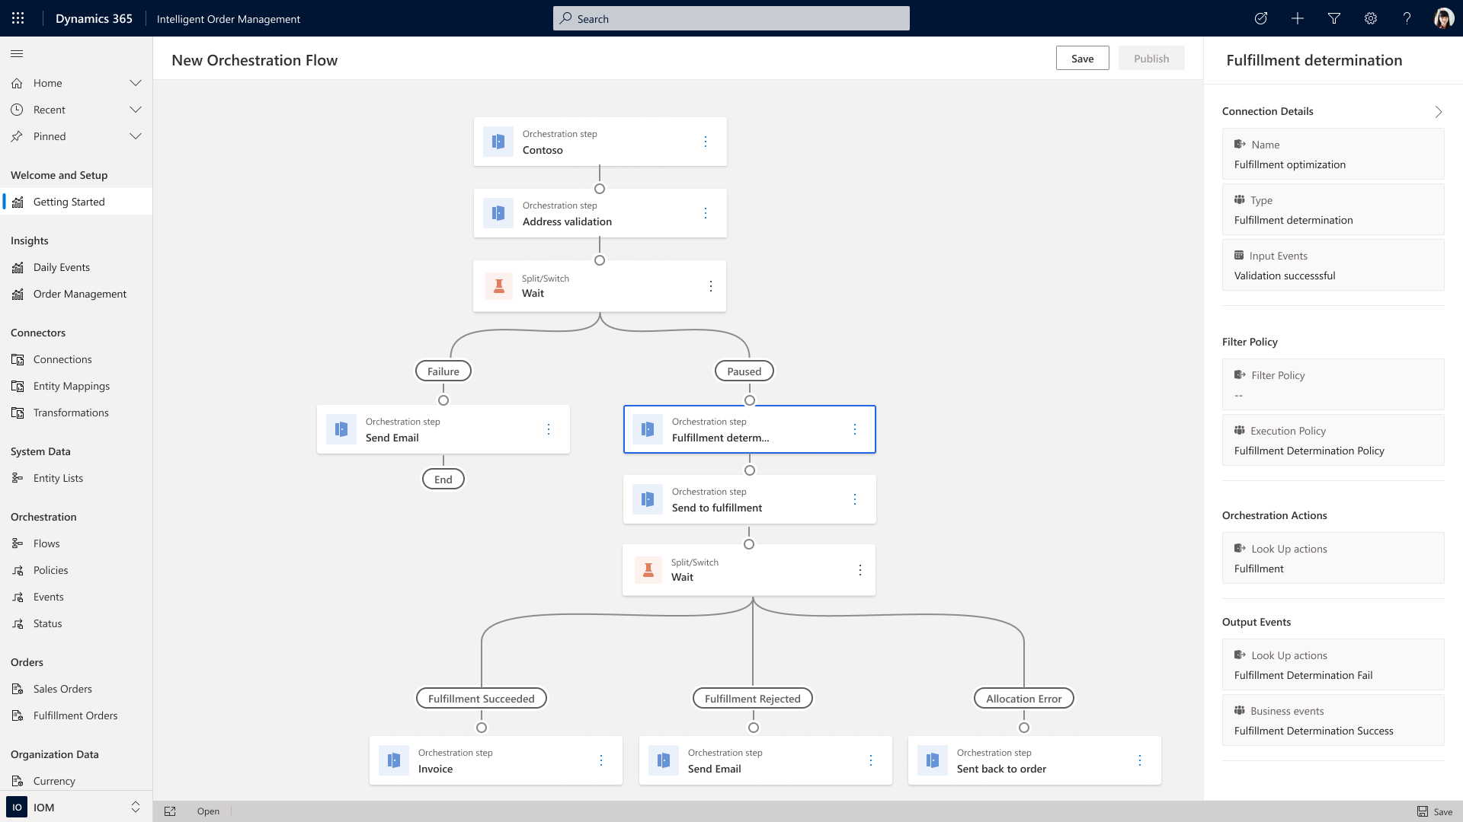Select Daily Events under Insights
The width and height of the screenshot is (1463, 822).
(x=62, y=267)
